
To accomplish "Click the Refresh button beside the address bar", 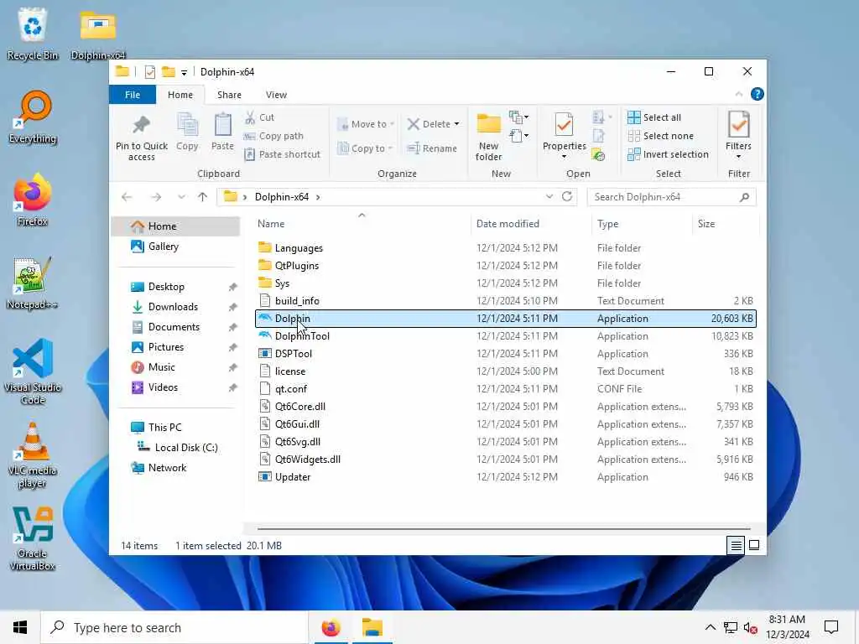I will [x=567, y=196].
